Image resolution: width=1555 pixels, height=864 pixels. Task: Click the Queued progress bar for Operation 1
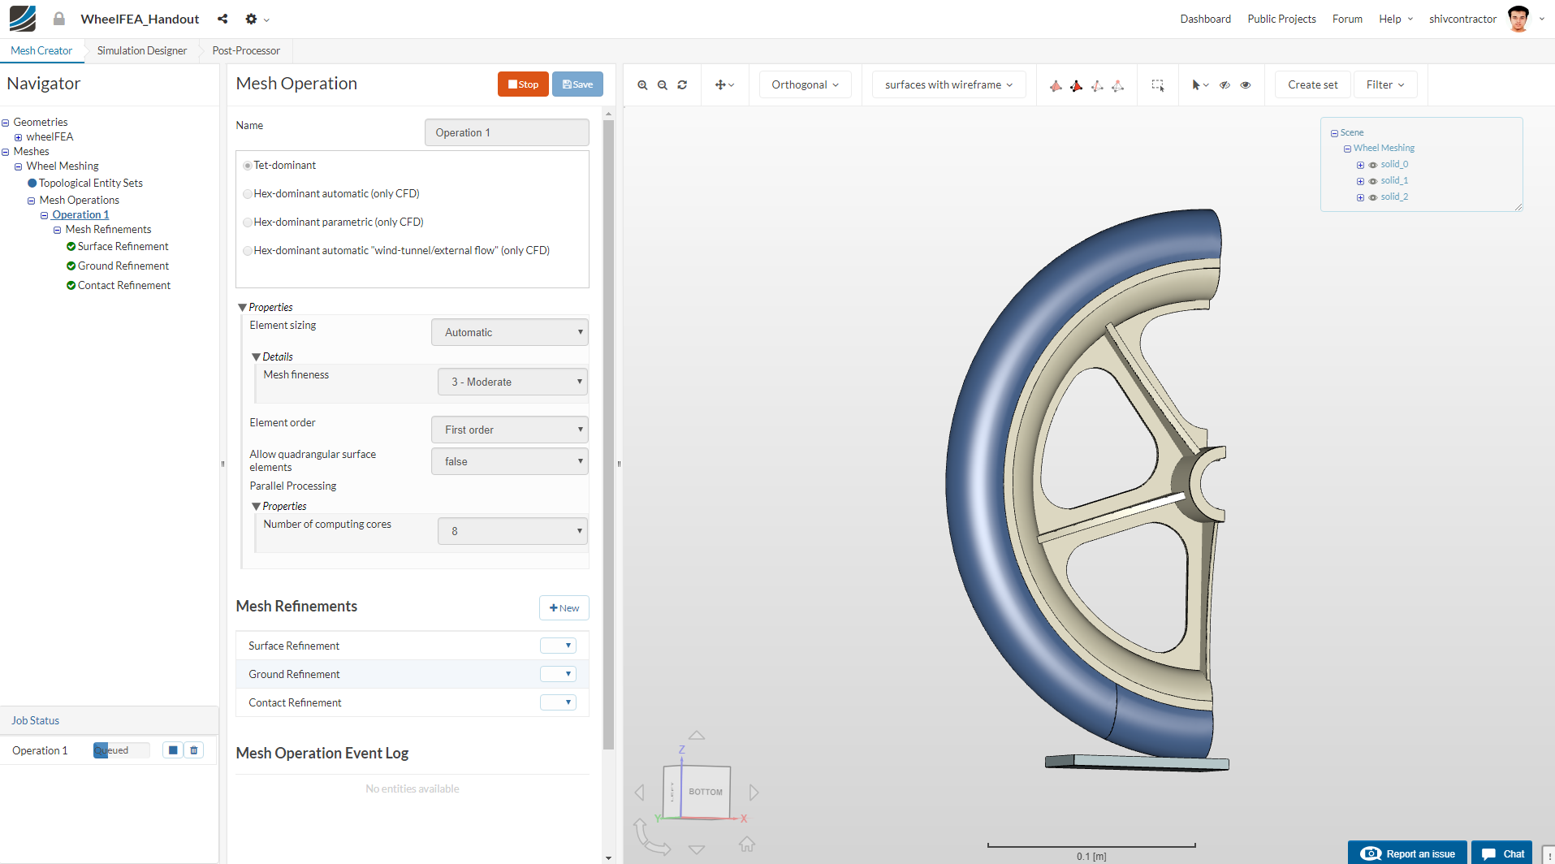(x=121, y=750)
